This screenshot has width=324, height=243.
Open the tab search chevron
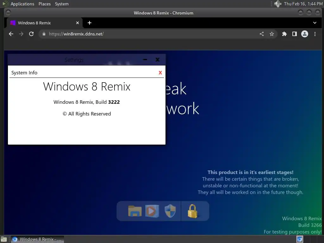click(315, 23)
